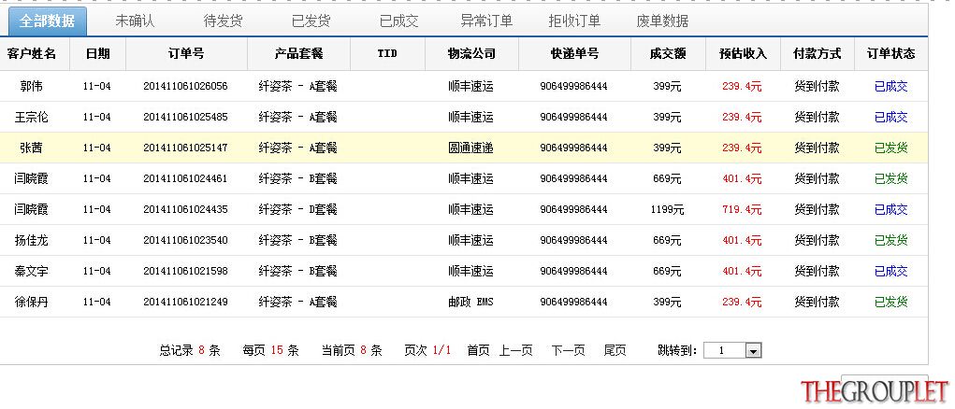Image resolution: width=955 pixels, height=409 pixels.
Task: Click order number 201411061021249
Action: coord(186,302)
